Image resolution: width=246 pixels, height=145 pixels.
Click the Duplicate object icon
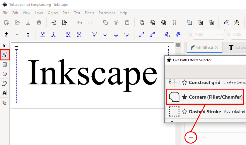[189, 22]
